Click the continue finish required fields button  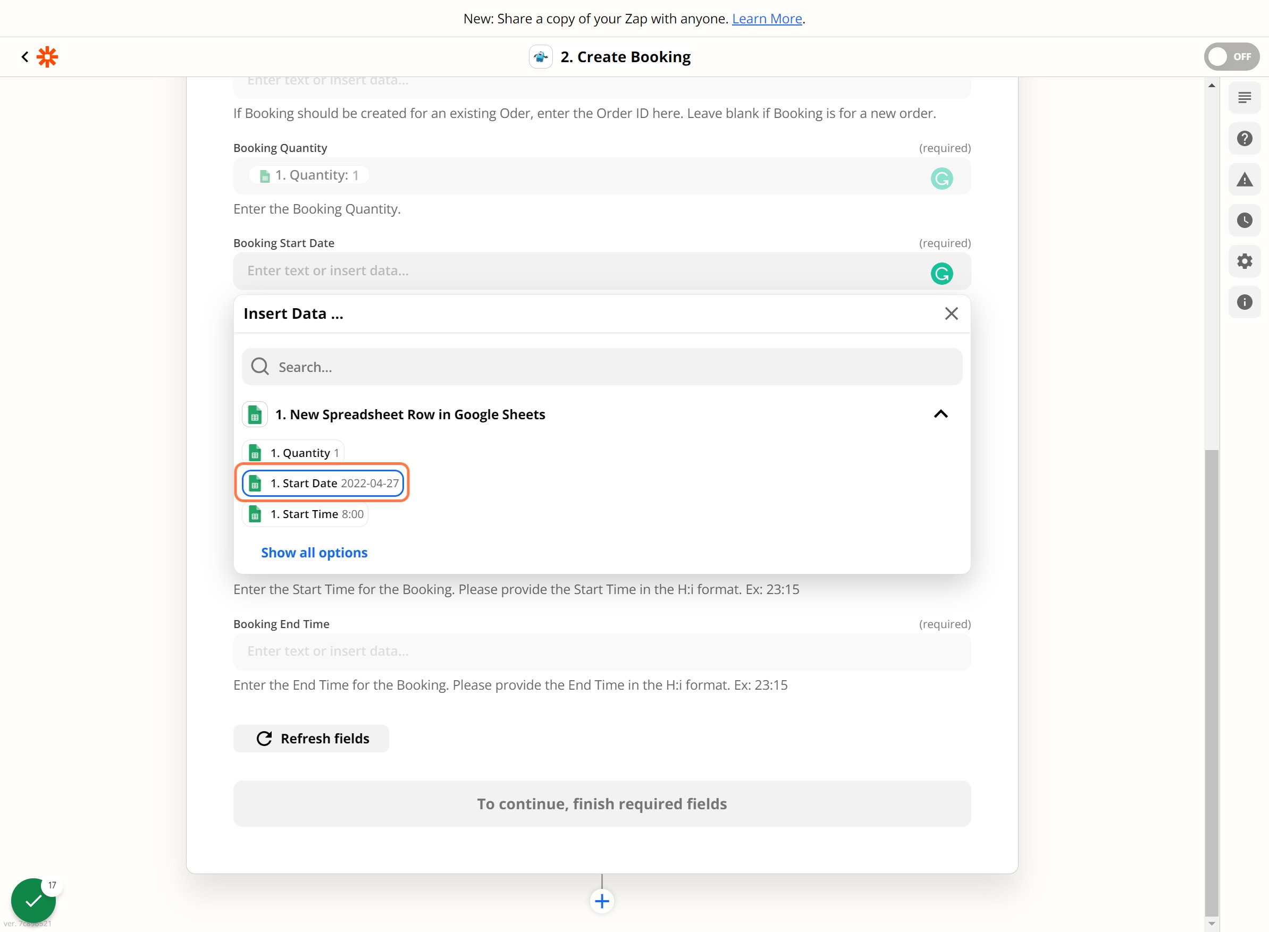click(x=602, y=804)
